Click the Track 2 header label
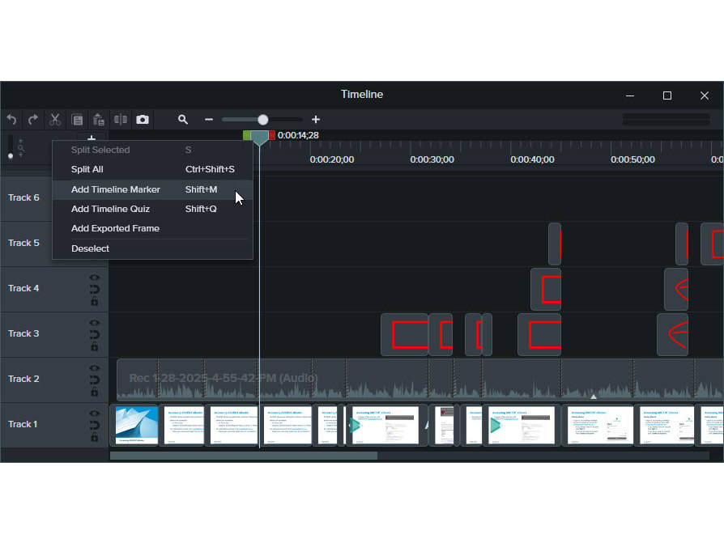This screenshot has width=724, height=543. coord(24,378)
